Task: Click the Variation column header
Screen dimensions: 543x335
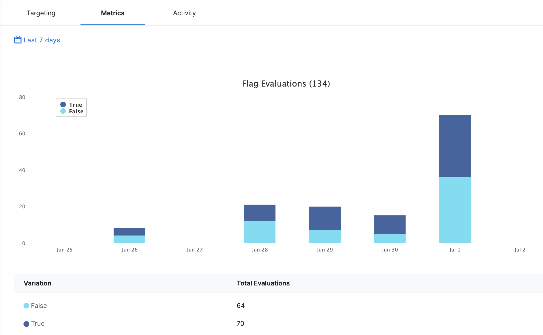Action: point(37,283)
